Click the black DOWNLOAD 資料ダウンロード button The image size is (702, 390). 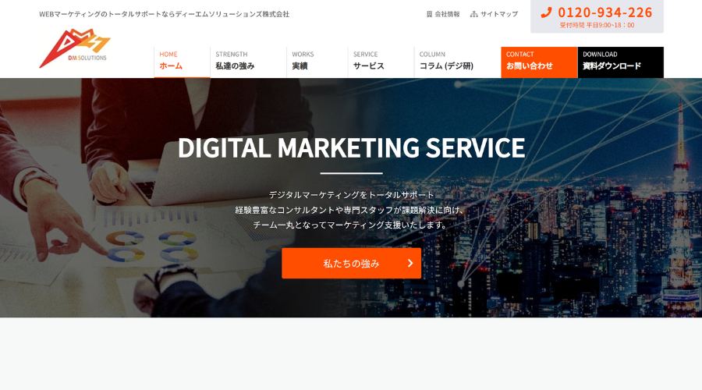point(621,62)
